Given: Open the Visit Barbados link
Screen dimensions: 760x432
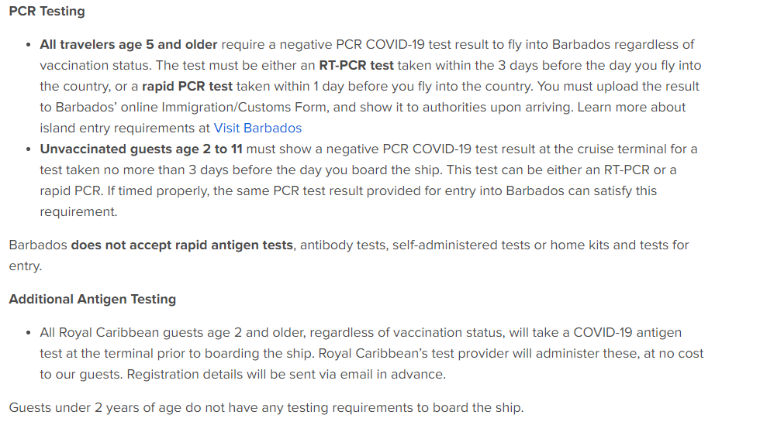Looking at the screenshot, I should (x=257, y=129).
